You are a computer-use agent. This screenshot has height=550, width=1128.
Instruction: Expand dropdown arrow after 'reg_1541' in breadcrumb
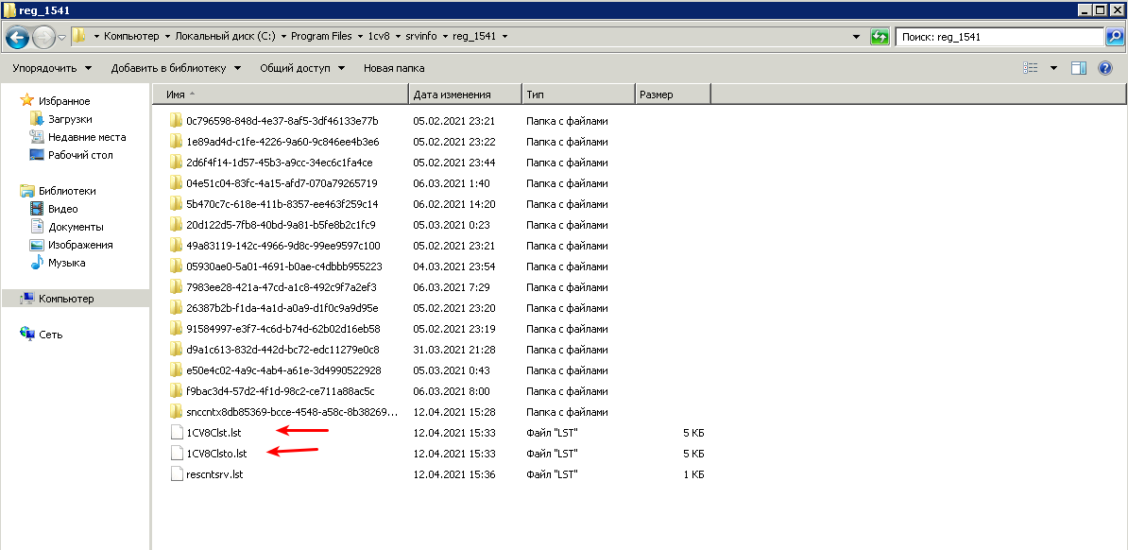click(x=504, y=37)
